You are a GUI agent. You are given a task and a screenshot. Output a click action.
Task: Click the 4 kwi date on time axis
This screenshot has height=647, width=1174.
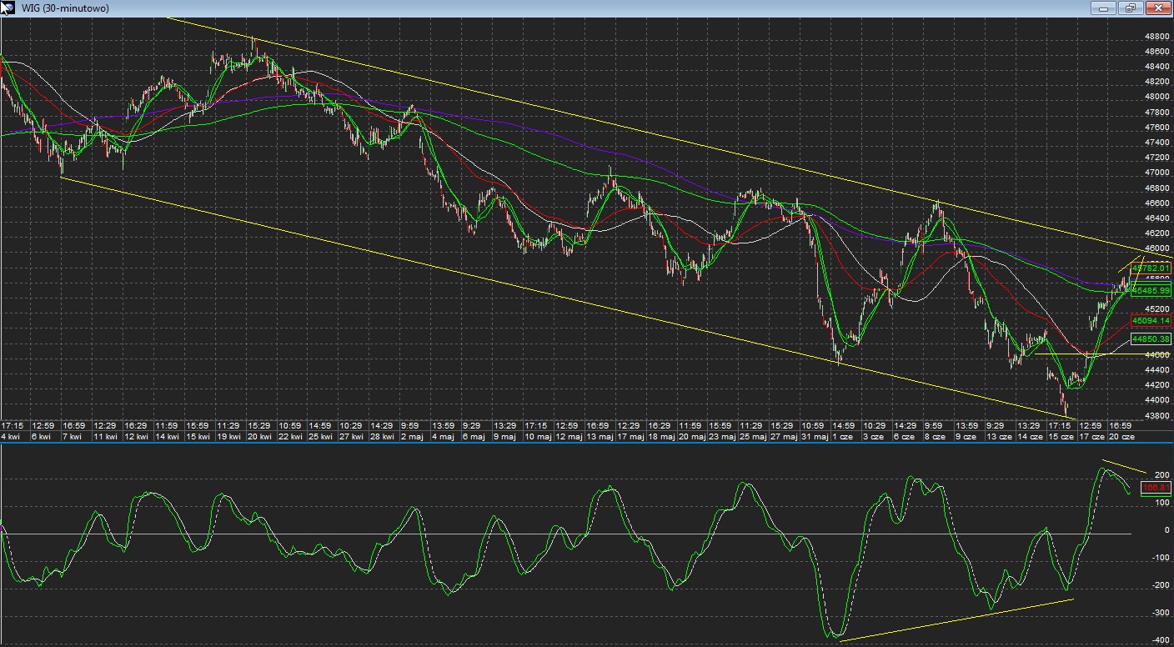click(x=11, y=436)
